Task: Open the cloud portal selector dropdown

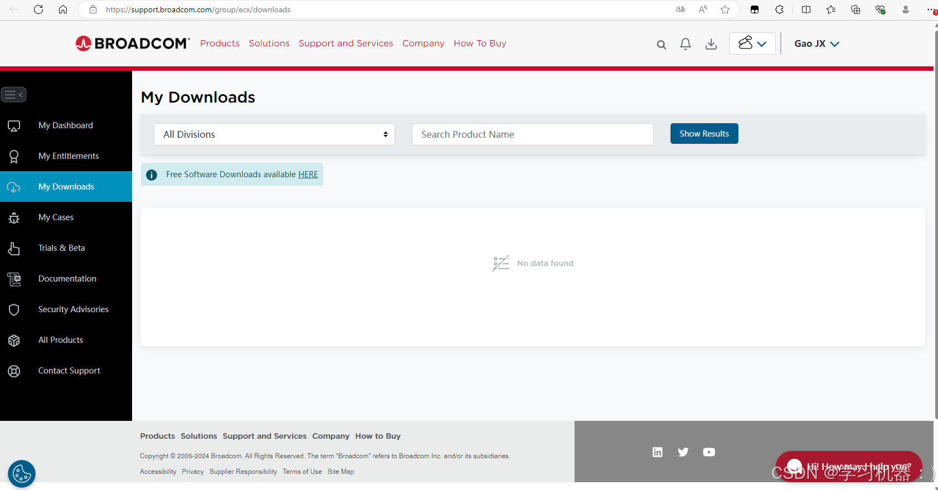Action: coord(752,43)
